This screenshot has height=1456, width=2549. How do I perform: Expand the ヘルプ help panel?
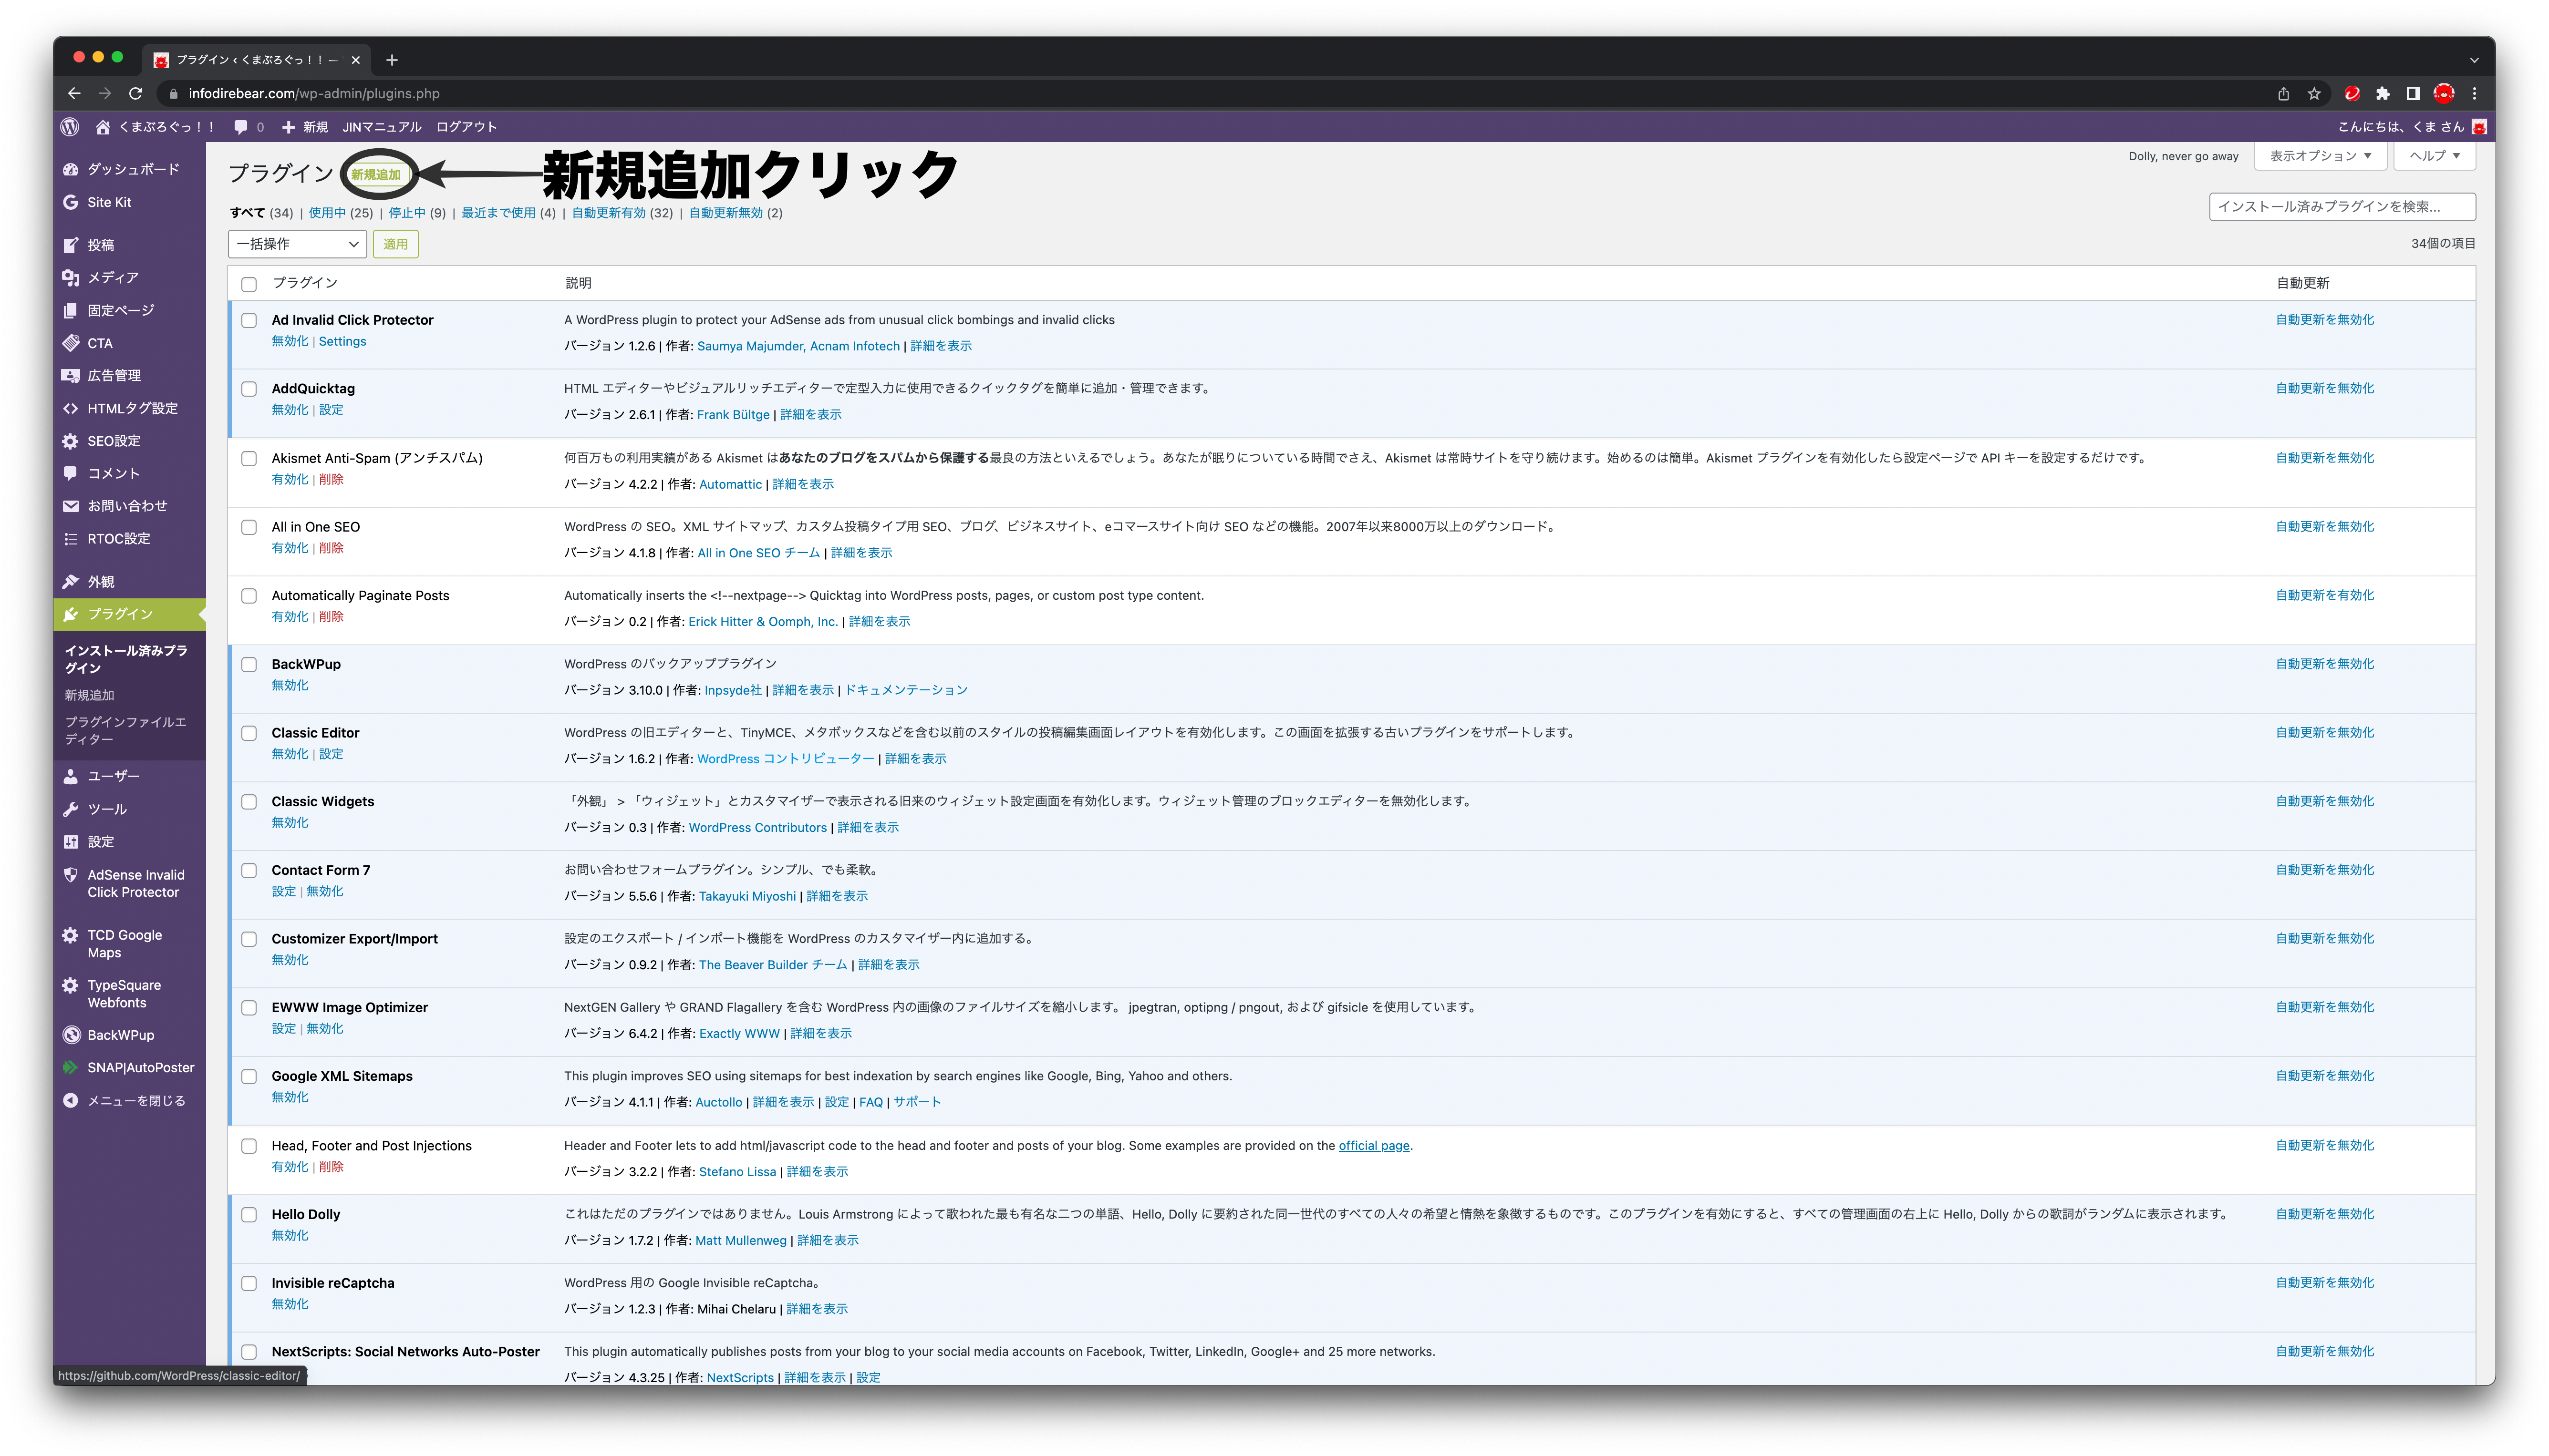click(2434, 156)
